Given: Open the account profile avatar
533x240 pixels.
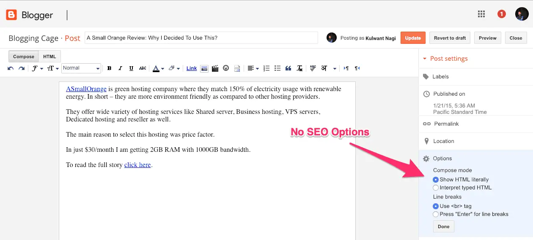Looking at the screenshot, I should (x=522, y=14).
